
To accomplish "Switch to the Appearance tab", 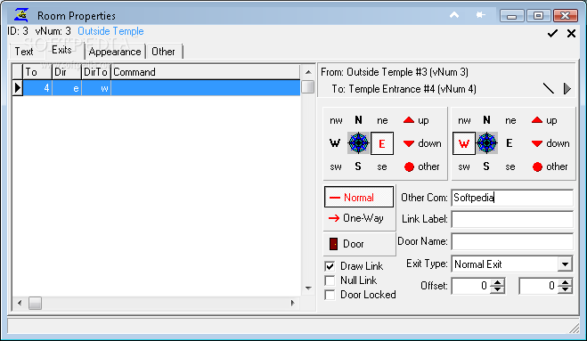I will coord(115,52).
